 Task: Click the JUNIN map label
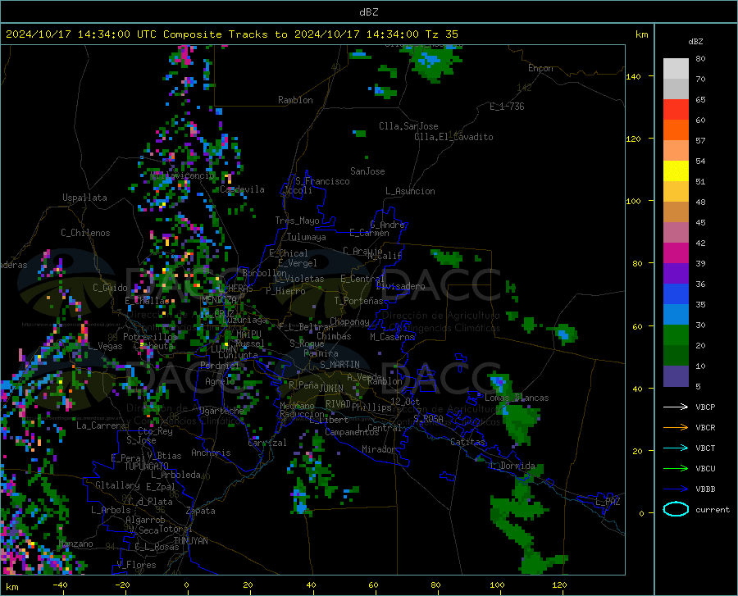331,388
